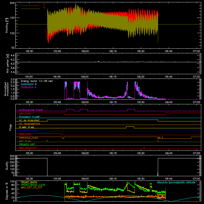
Task: Click the 300 tick on quality axis
Action: (x=12, y=156)
